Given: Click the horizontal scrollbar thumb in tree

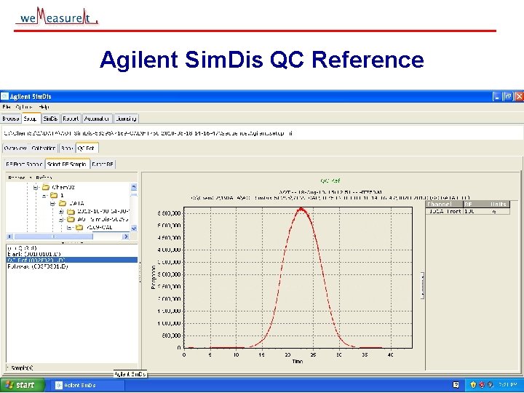Looking at the screenshot, I should point(53,237).
